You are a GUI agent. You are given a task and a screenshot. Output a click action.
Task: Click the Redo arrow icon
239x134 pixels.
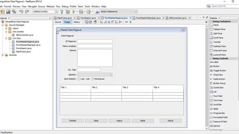27,12
